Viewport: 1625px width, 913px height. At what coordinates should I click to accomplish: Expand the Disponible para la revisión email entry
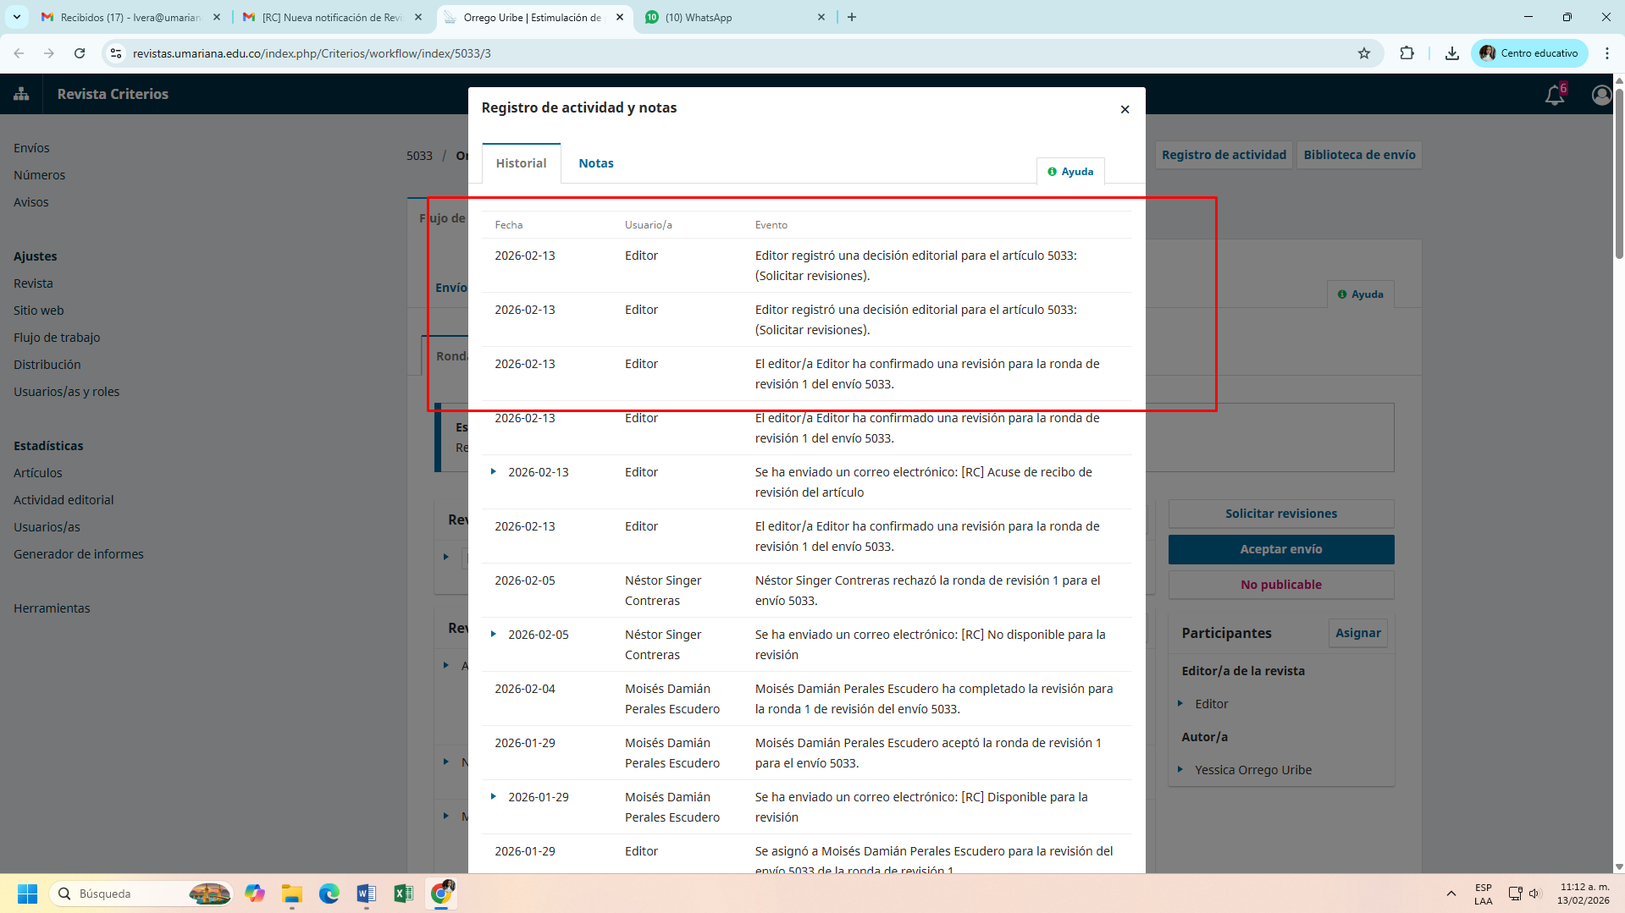coord(494,797)
